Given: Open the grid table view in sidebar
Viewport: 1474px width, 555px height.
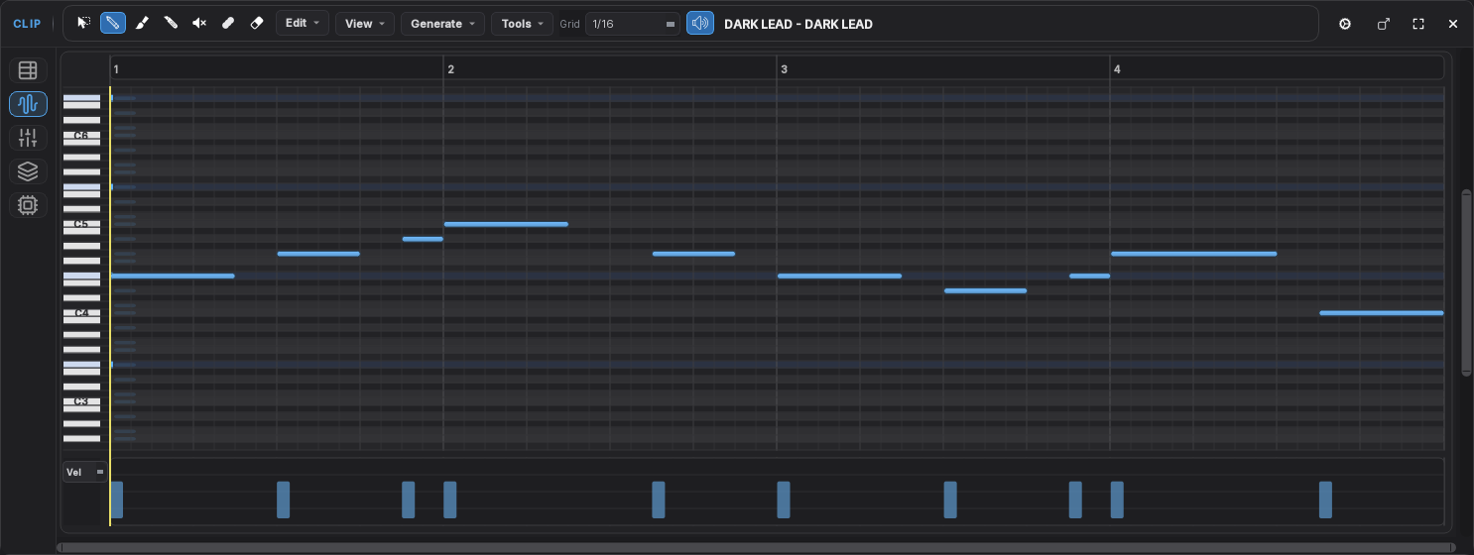Looking at the screenshot, I should coord(28,70).
